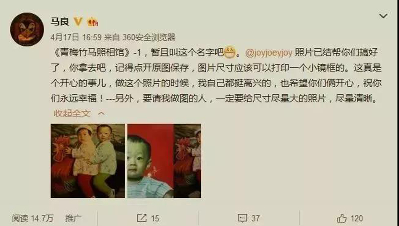Click the upward chevron beside 收起全文

[x=101, y=113]
